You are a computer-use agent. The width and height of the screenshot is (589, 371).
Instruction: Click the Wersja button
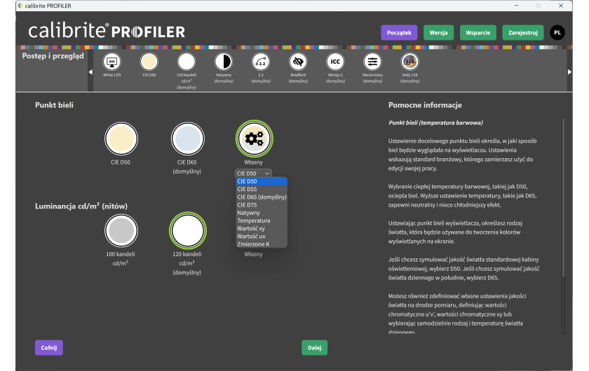(x=438, y=33)
